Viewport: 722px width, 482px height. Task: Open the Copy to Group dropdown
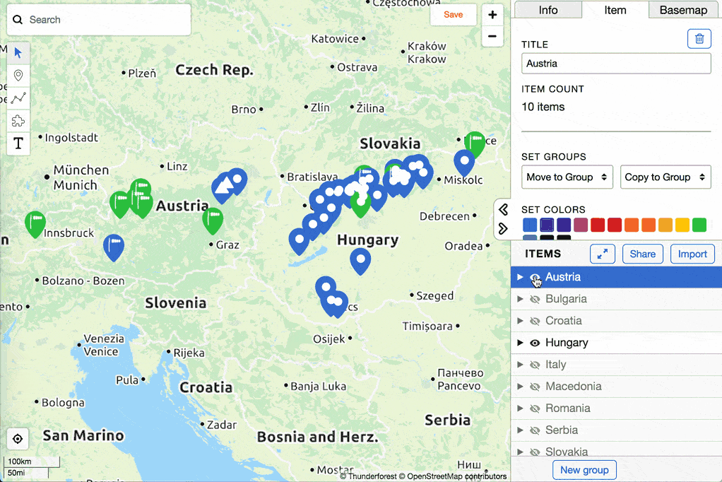pyautogui.click(x=665, y=177)
